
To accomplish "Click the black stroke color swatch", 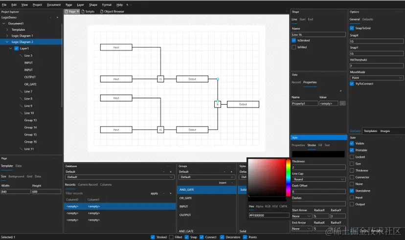I will [318, 154].
